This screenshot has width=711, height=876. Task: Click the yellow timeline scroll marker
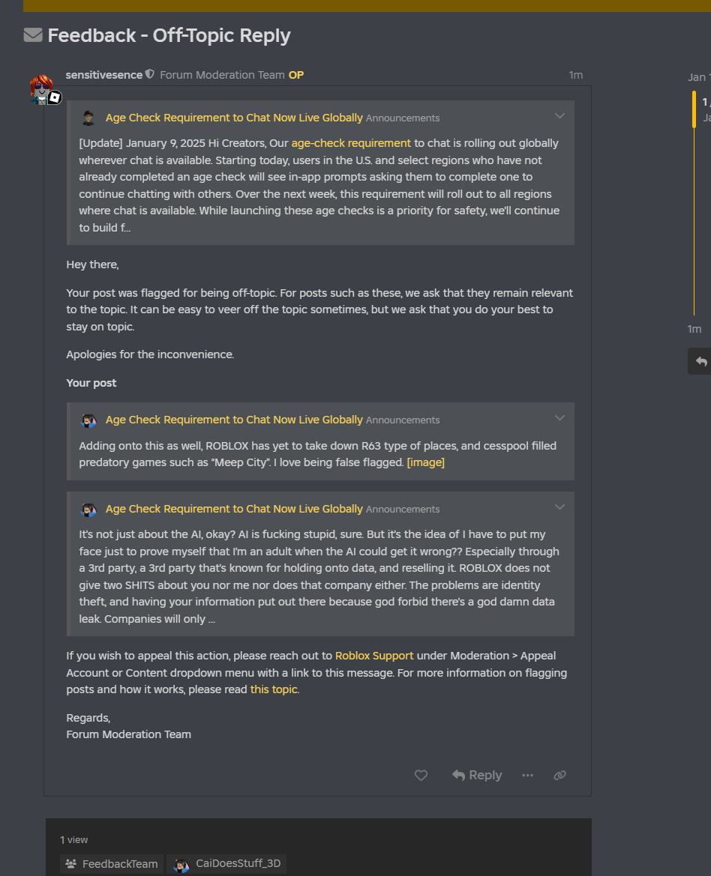(x=694, y=109)
